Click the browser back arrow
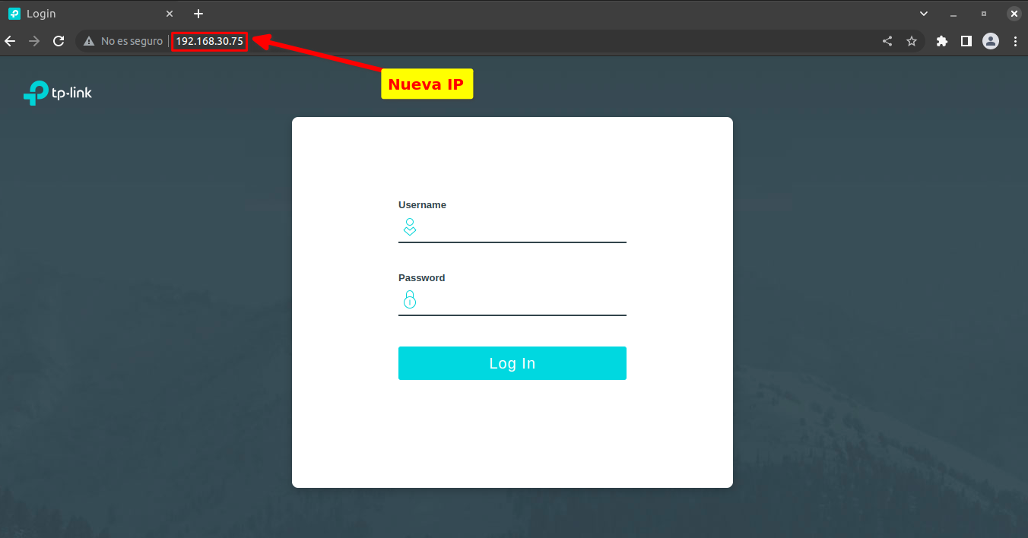The image size is (1028, 538). (x=10, y=41)
